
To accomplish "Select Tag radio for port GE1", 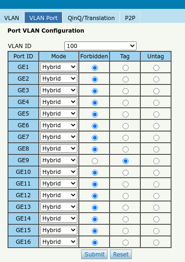I will pos(125,68).
